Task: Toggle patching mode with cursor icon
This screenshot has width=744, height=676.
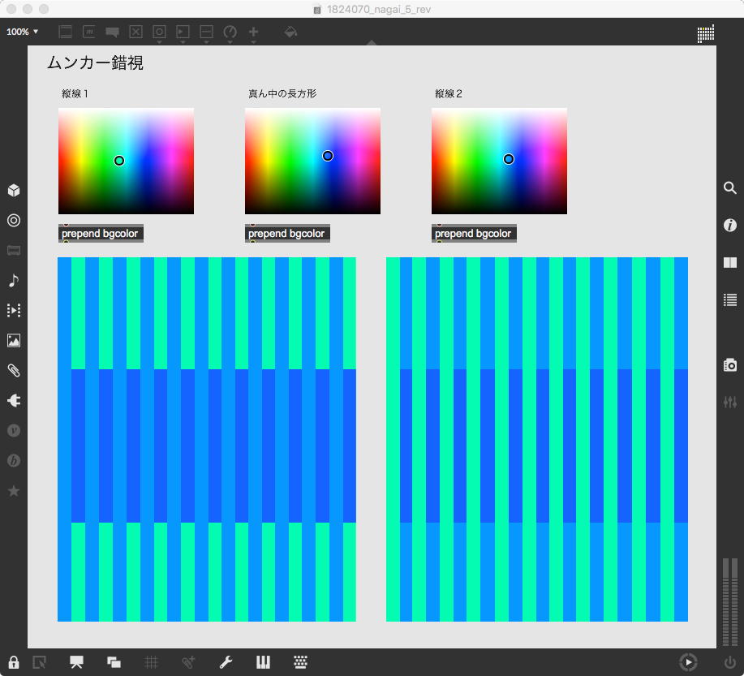Action: (x=40, y=662)
